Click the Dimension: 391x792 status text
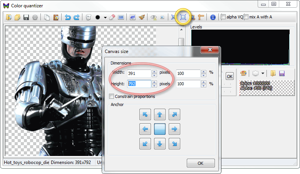The image size is (300, 174). click(71, 162)
